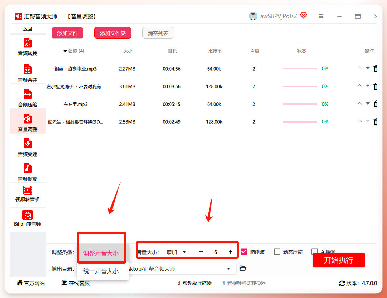The width and height of the screenshot is (387, 298).
Task: Open the 增加 volume mode dropdown
Action: coord(176,252)
